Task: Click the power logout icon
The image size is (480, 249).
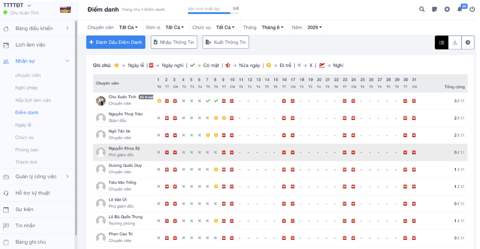Action: click(472, 9)
